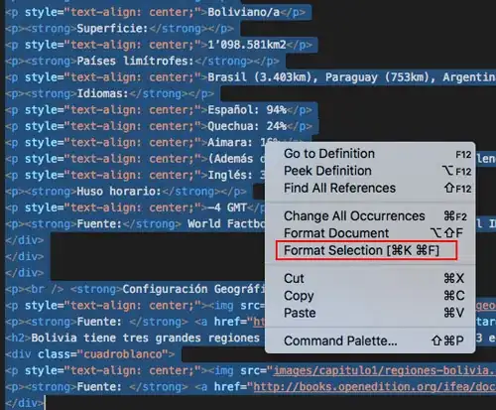Click the text Boliviano/a in code
496x410 pixels.
point(244,12)
